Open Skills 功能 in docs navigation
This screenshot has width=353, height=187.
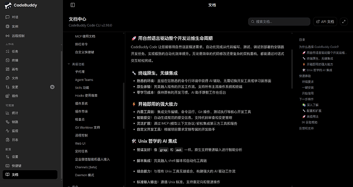pos(82,88)
